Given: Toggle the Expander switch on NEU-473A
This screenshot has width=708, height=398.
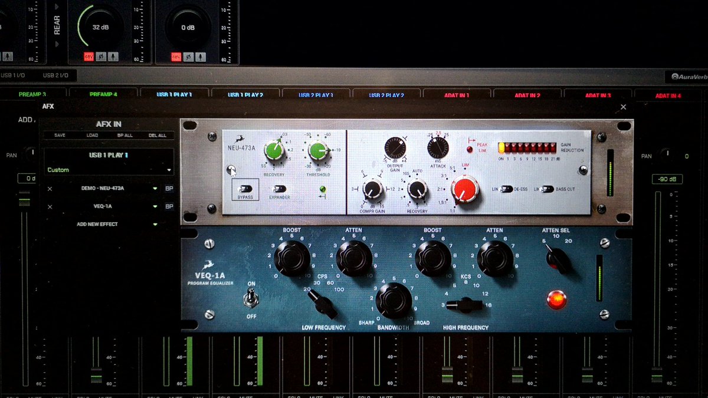Looking at the screenshot, I should pyautogui.click(x=280, y=189).
